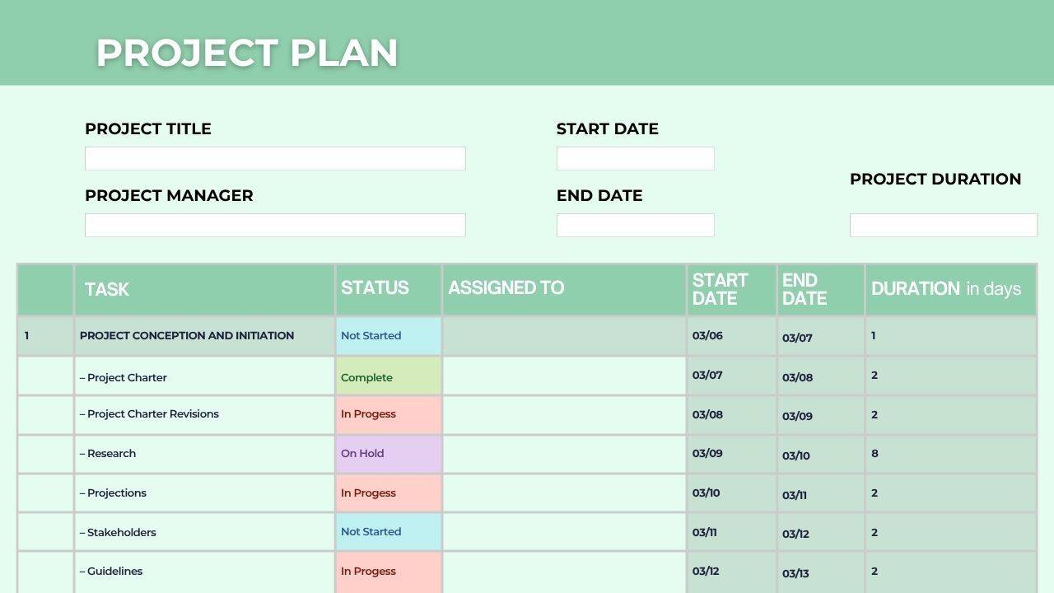
Task: Select the In Progess status for Projections
Action: click(389, 493)
